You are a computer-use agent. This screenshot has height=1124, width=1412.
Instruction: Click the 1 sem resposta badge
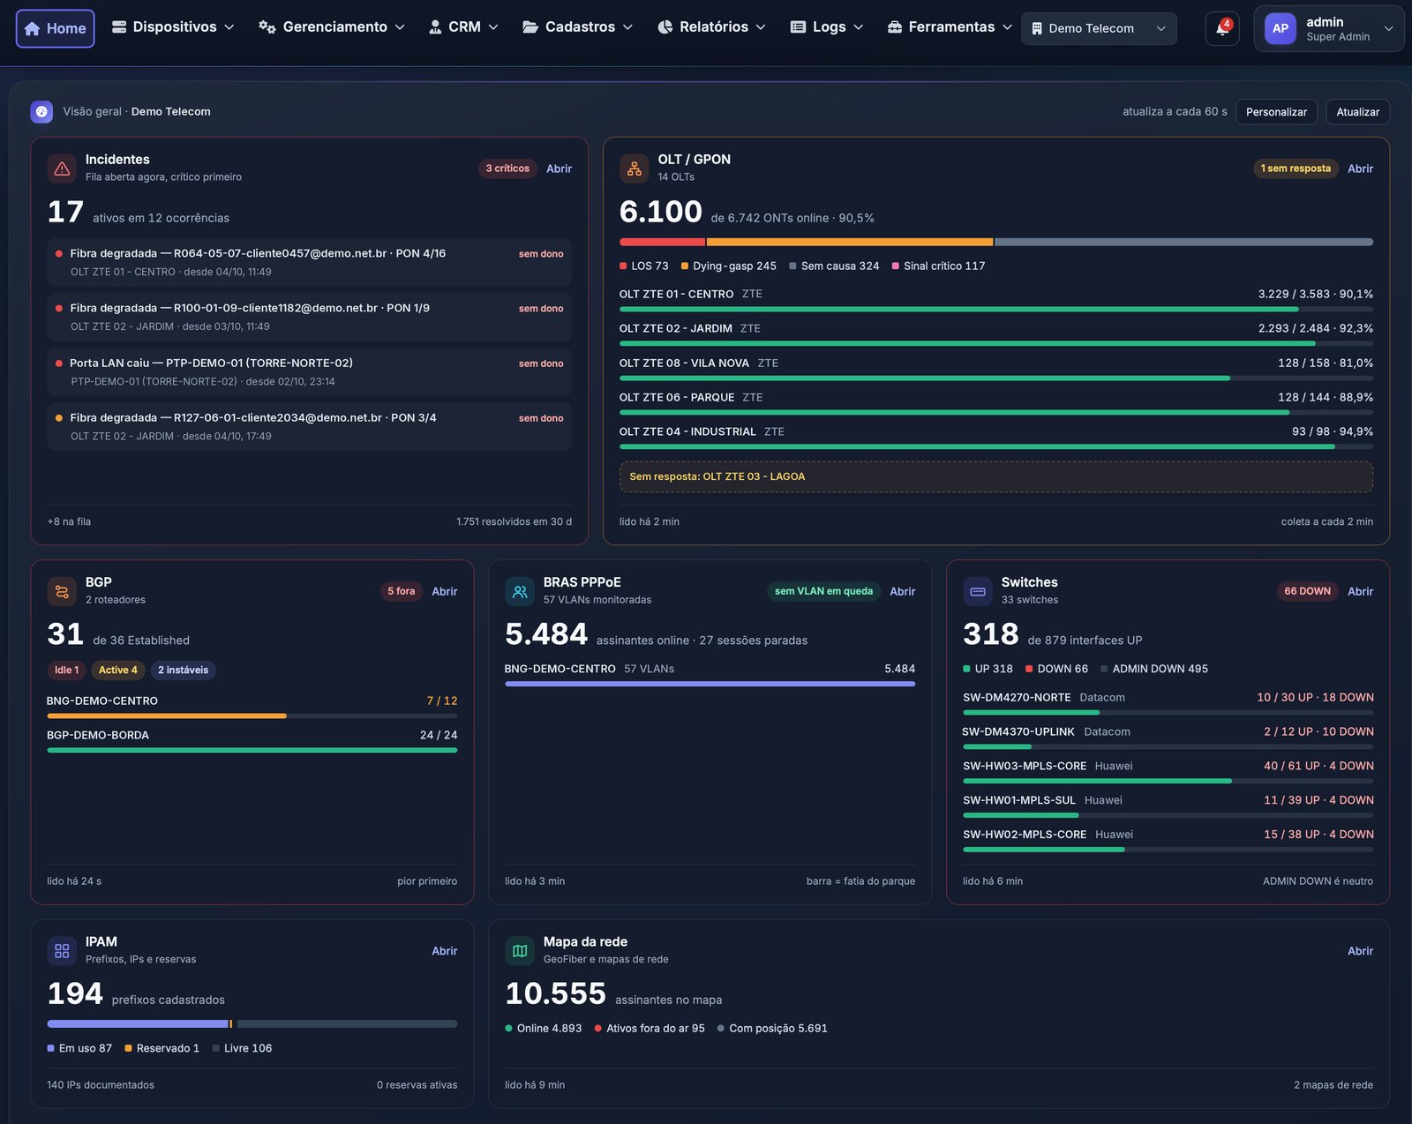1296,169
